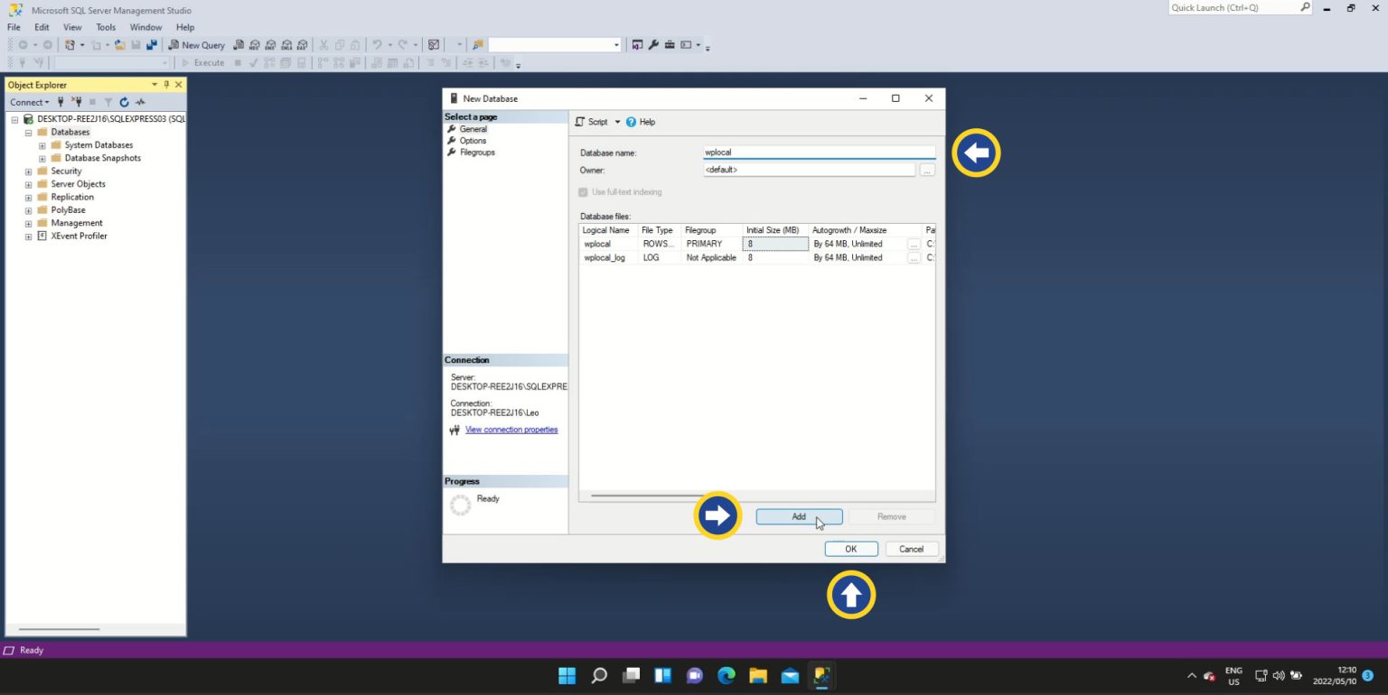Select the Filegroups page in Select a page
1388x695 pixels.
pos(476,152)
